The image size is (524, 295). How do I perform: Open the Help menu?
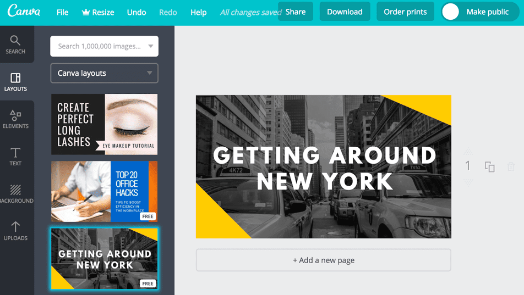click(198, 12)
